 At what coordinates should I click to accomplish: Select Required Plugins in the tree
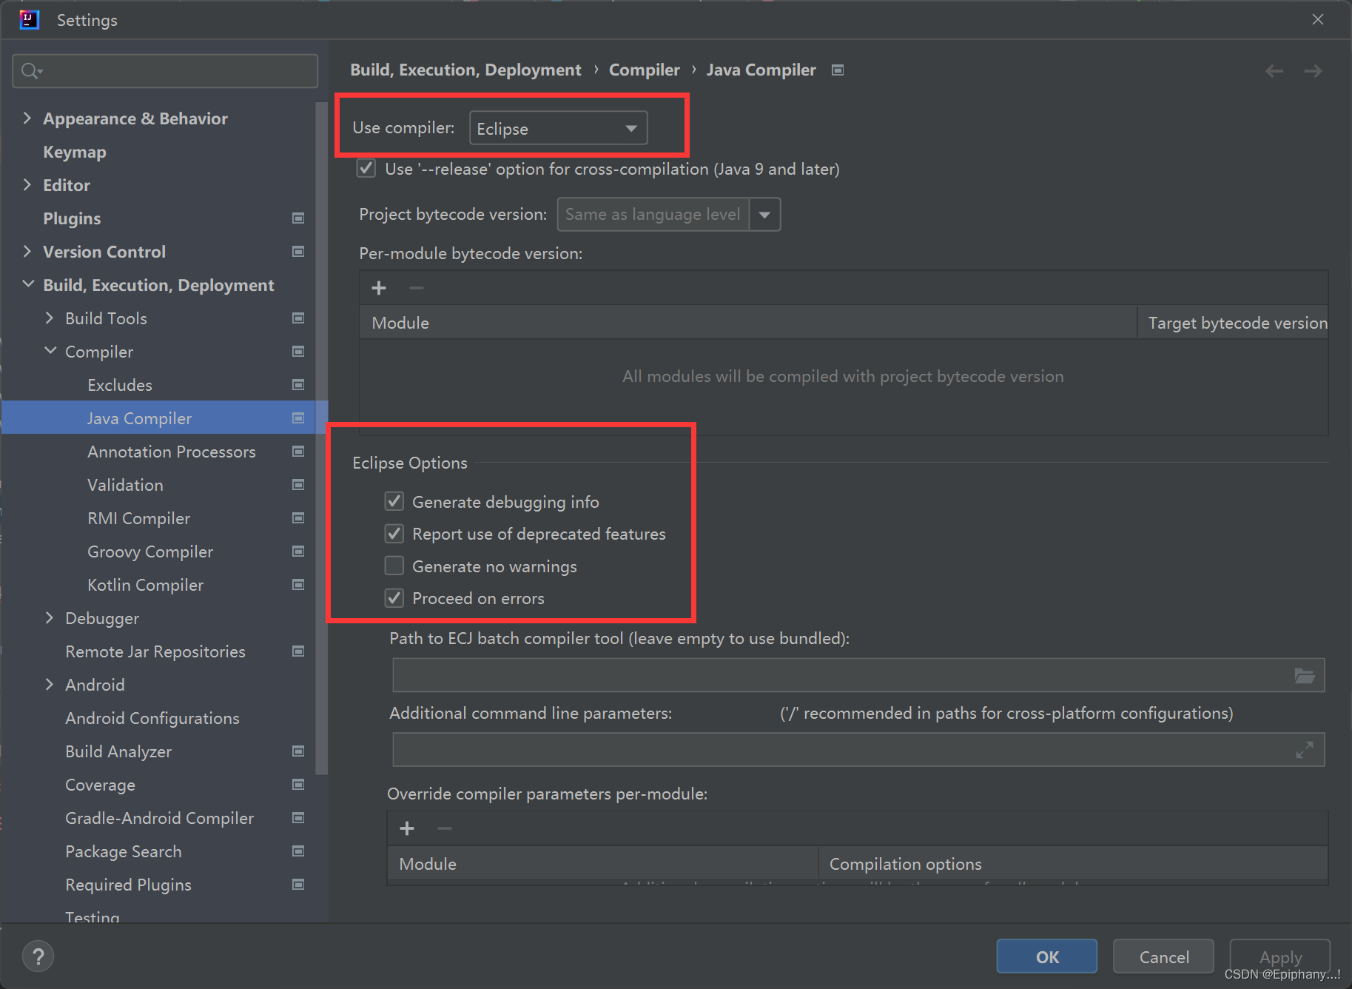(x=128, y=885)
